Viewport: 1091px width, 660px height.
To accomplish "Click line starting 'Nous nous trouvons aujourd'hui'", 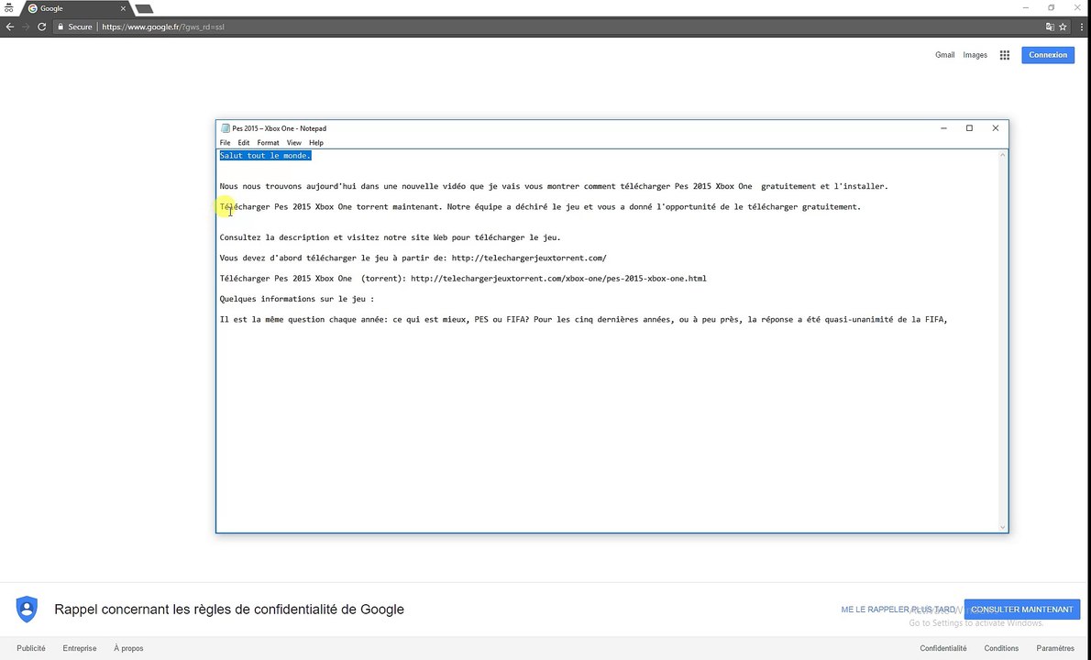I will point(553,186).
